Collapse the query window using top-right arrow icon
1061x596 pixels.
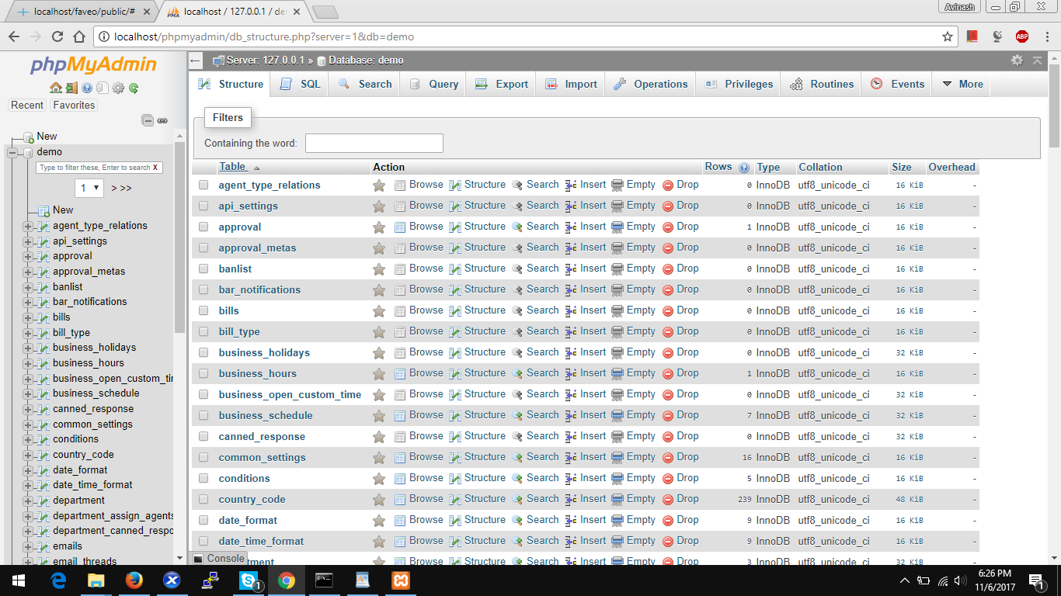[1038, 60]
